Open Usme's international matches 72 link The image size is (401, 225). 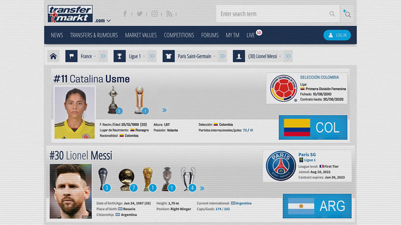[245, 130]
